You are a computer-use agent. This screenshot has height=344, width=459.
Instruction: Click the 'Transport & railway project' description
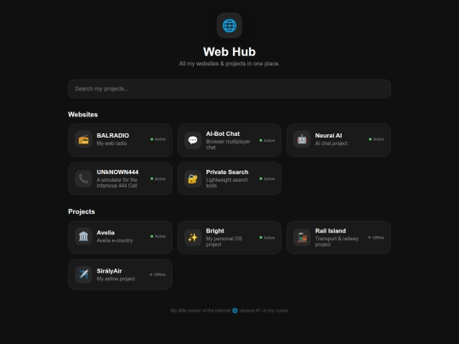click(x=337, y=241)
